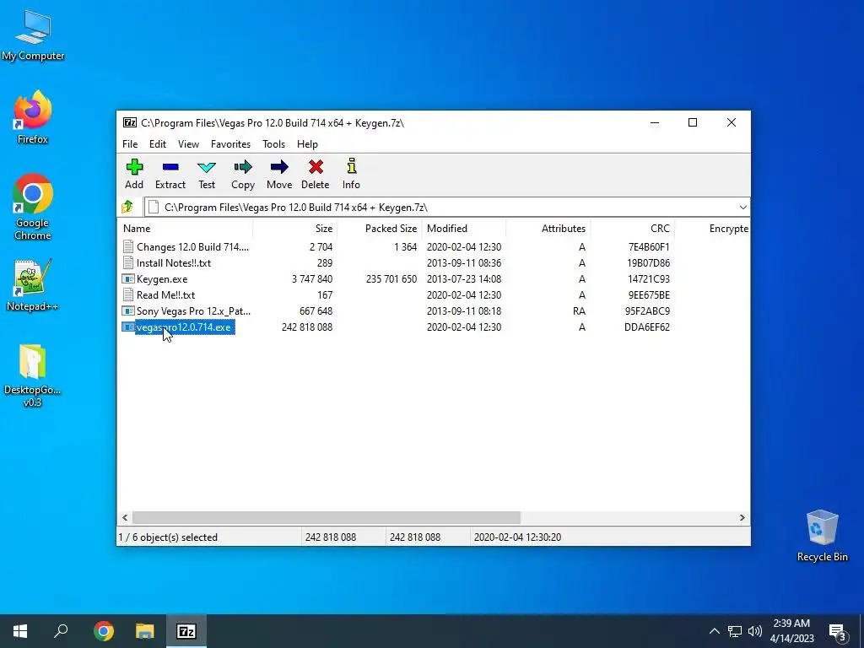Open the View menu
The image size is (864, 648).
click(188, 143)
